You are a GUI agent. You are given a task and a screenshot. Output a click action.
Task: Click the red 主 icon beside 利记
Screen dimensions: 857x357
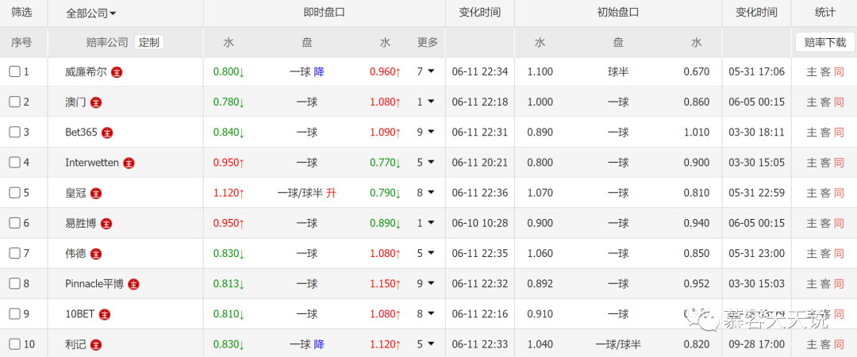[96, 344]
